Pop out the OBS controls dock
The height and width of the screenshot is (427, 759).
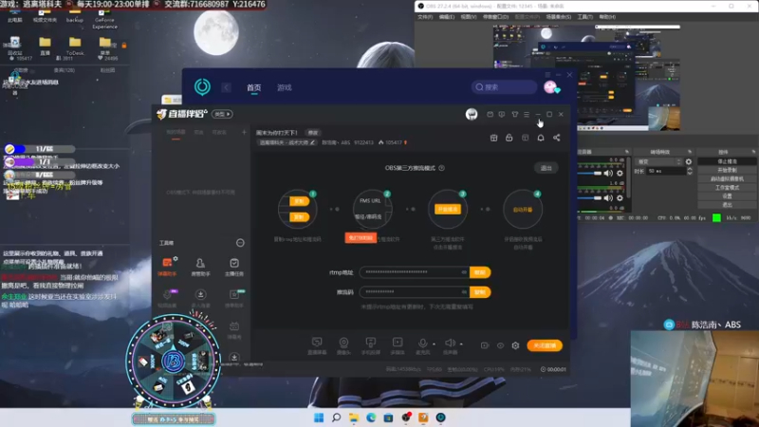(x=753, y=152)
